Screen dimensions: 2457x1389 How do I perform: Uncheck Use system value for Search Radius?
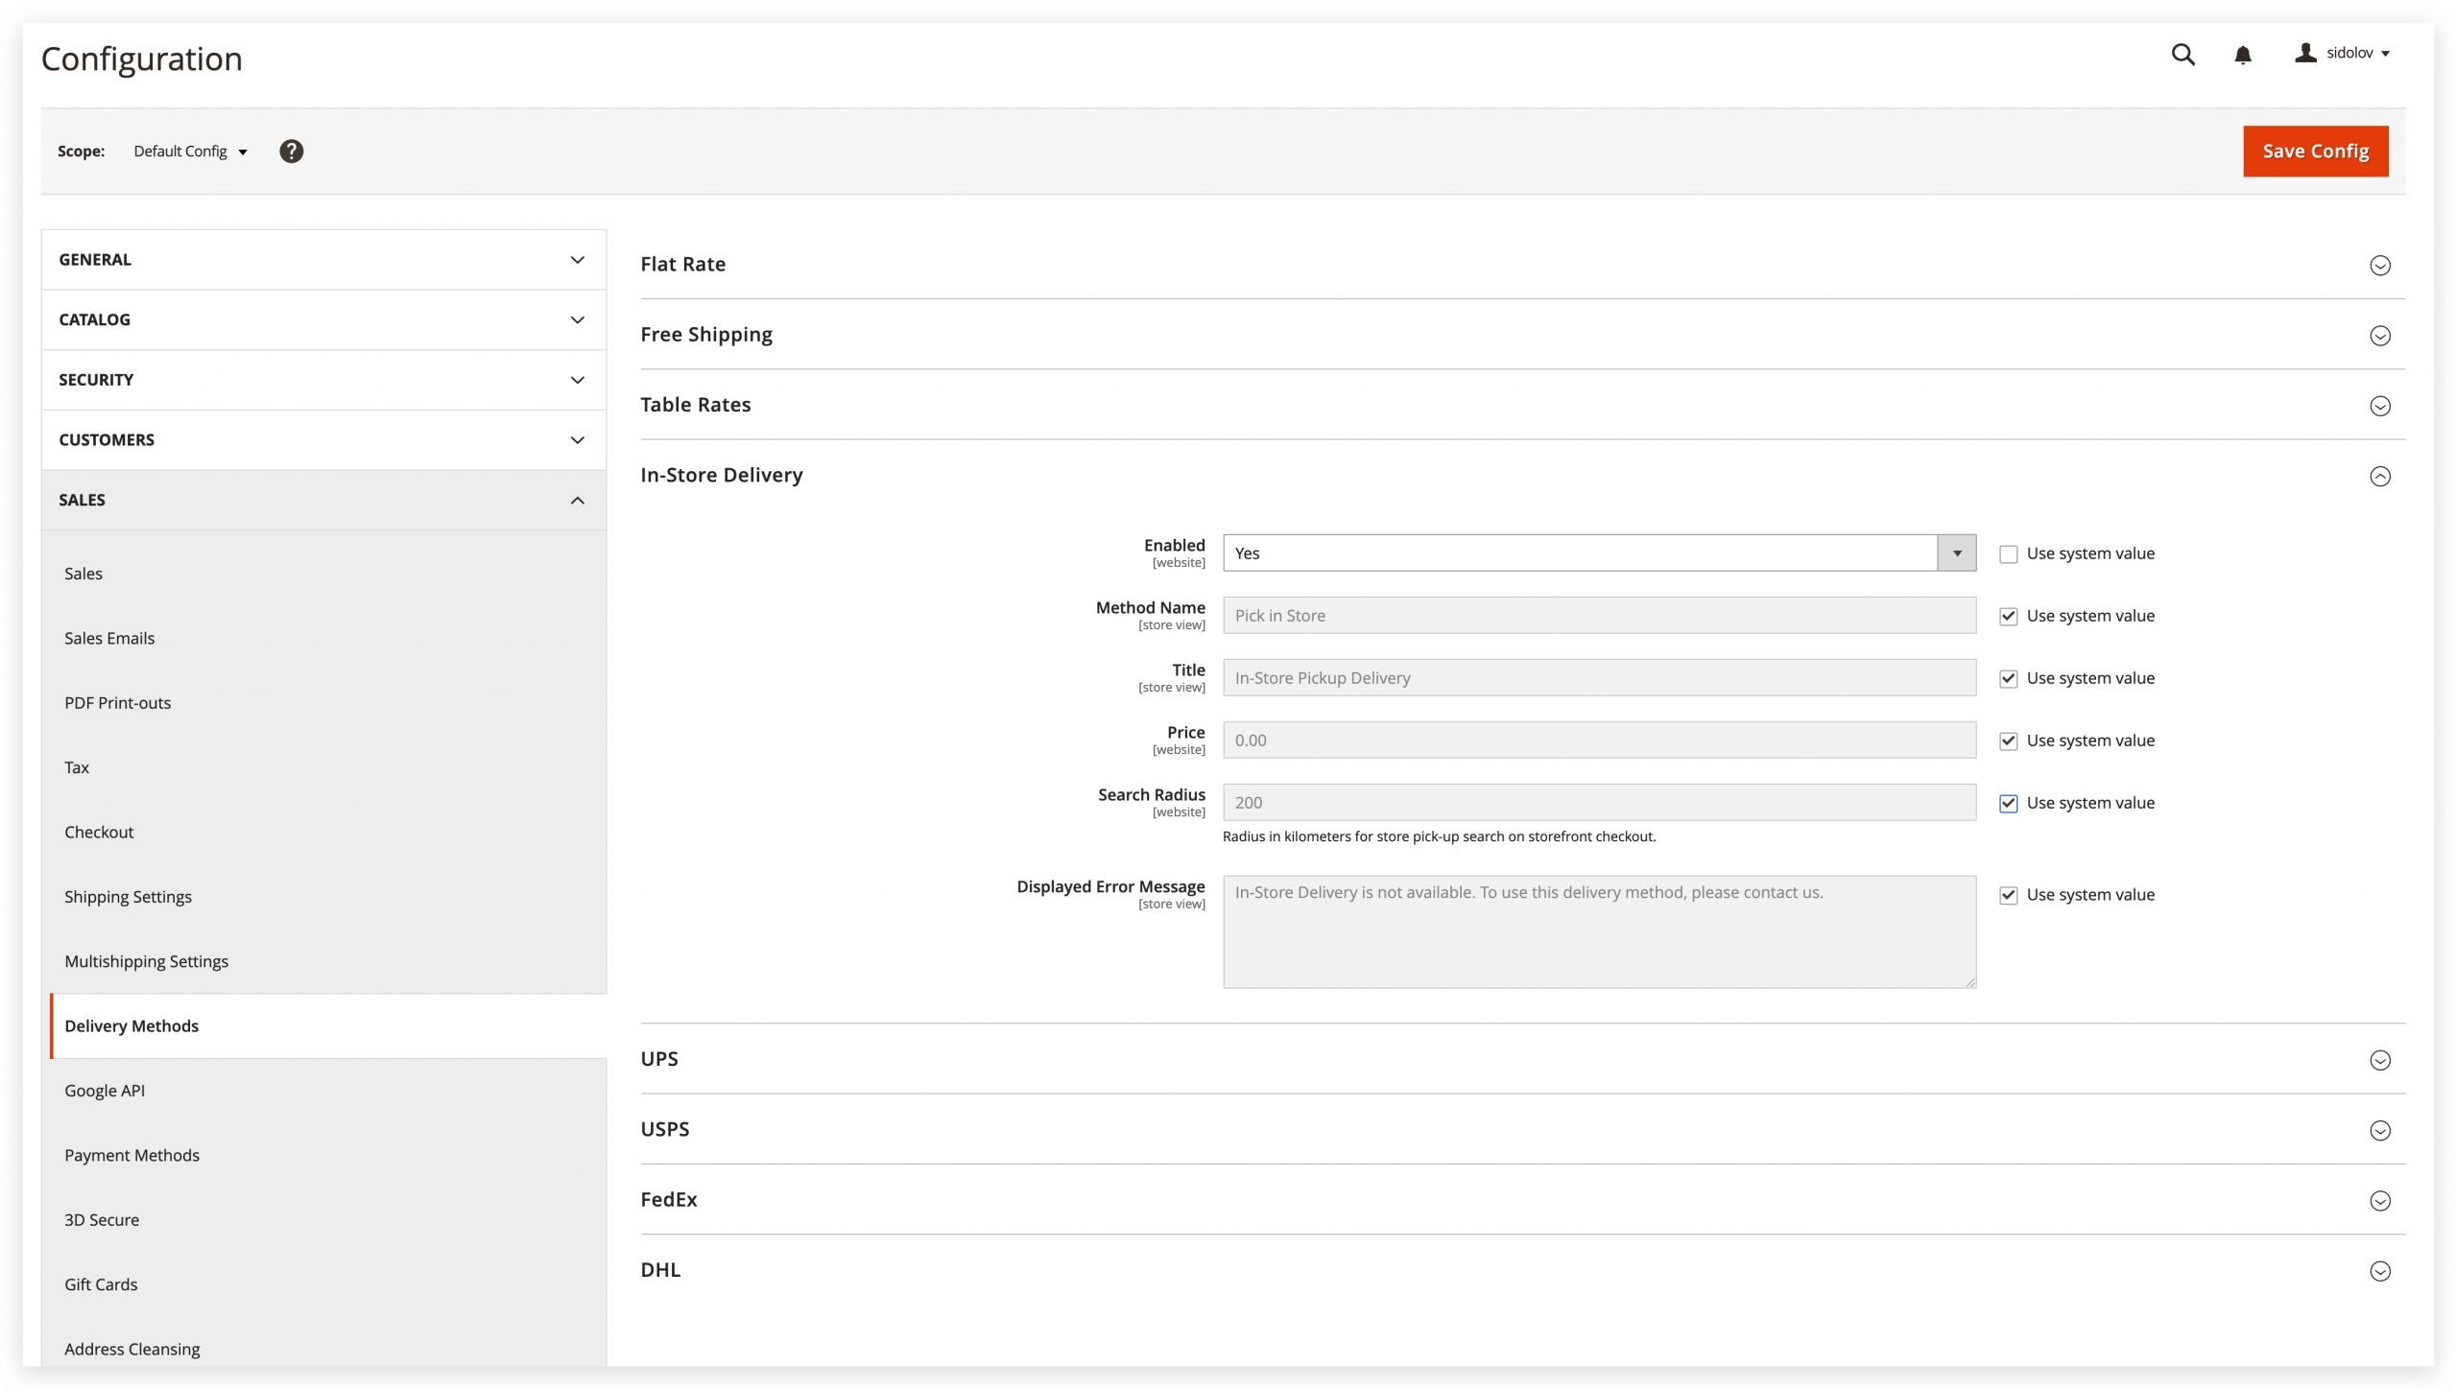[x=2008, y=804]
